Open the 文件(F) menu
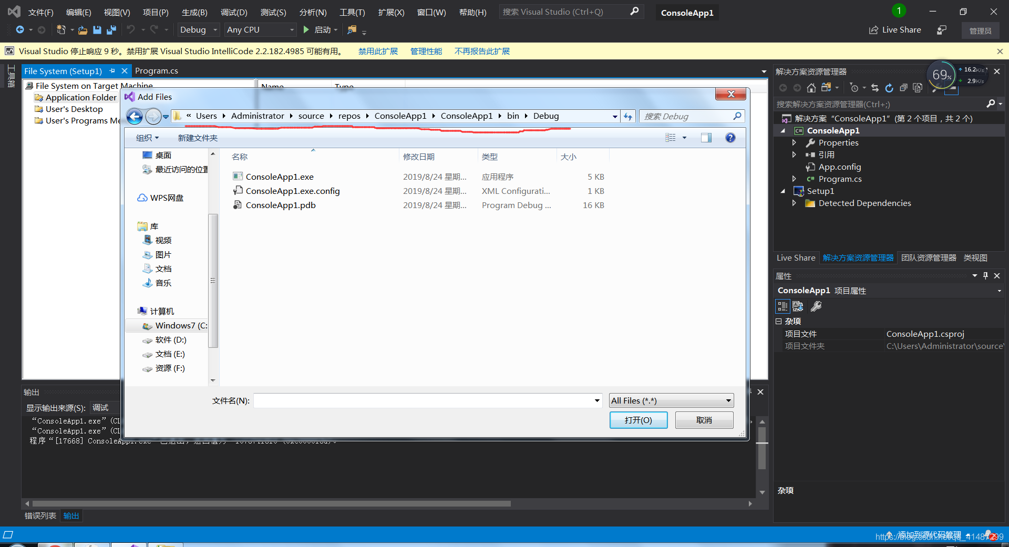1009x547 pixels. tap(40, 12)
